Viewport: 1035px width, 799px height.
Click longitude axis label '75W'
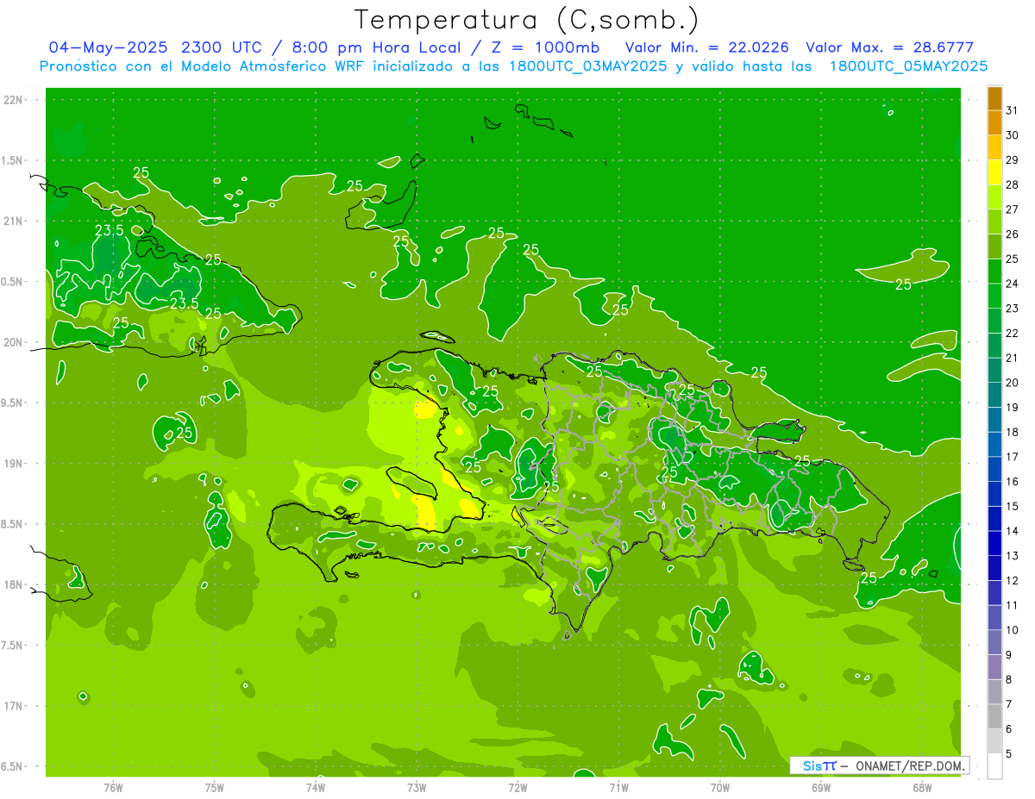(x=215, y=788)
